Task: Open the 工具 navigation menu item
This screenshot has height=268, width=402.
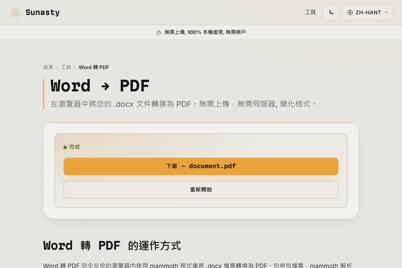Action: [310, 12]
